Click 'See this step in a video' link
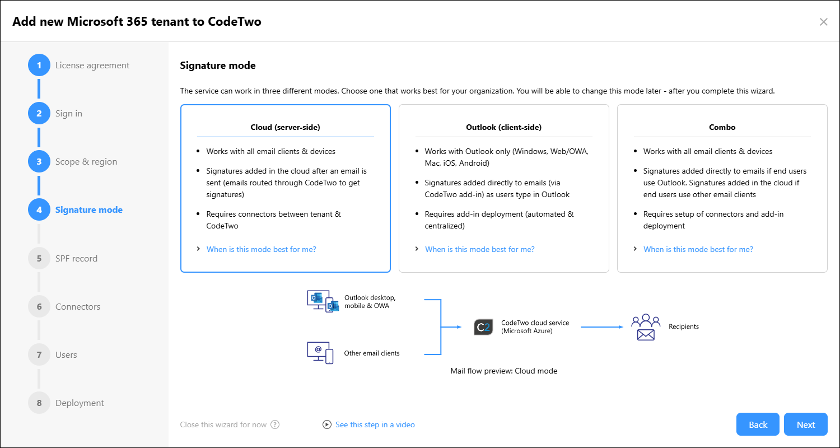Image resolution: width=840 pixels, height=448 pixels. coord(375,424)
